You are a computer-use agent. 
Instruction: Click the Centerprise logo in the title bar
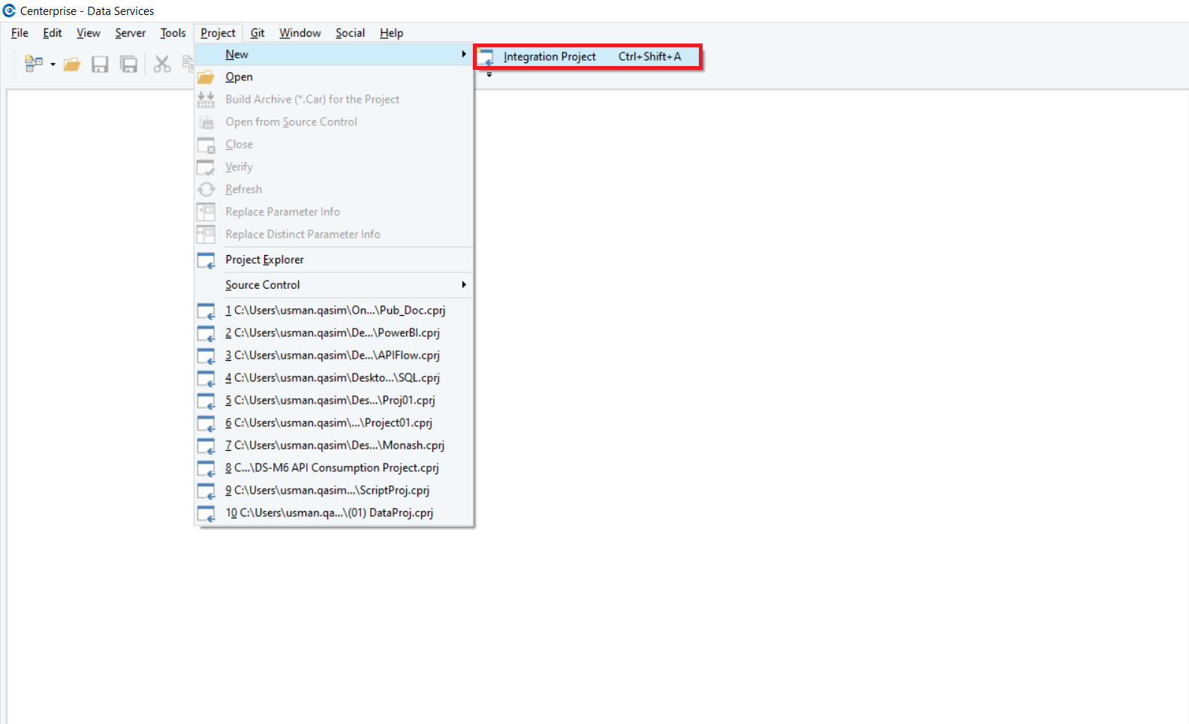point(9,11)
